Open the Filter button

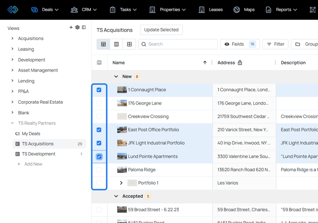(x=276, y=44)
